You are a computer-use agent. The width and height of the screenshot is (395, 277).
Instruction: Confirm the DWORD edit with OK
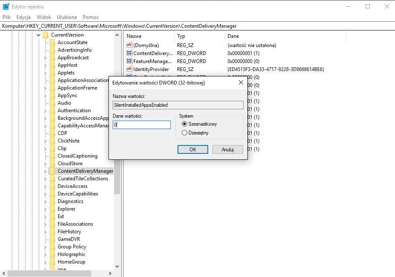click(193, 149)
